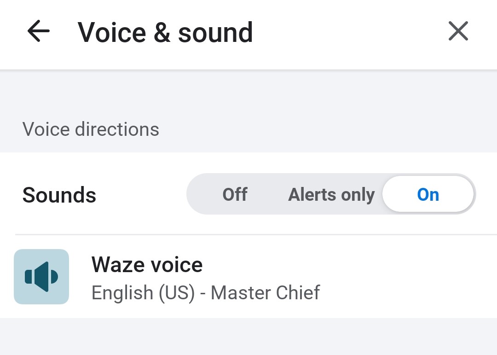The width and height of the screenshot is (497, 355).
Task: Tap the Waze voice title text
Action: coord(147,265)
